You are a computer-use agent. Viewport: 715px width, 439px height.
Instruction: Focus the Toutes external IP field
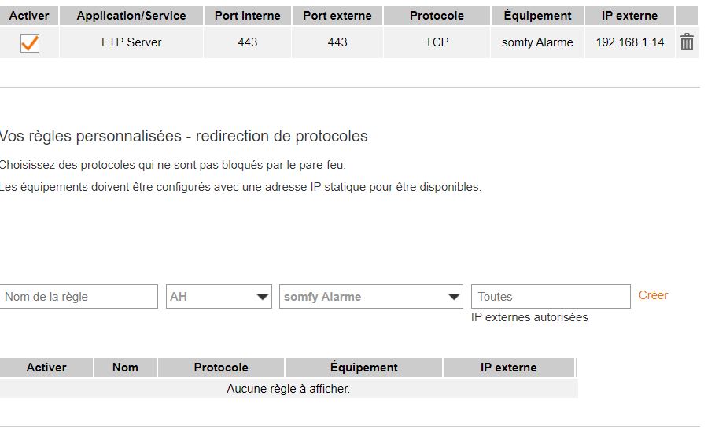tap(551, 296)
